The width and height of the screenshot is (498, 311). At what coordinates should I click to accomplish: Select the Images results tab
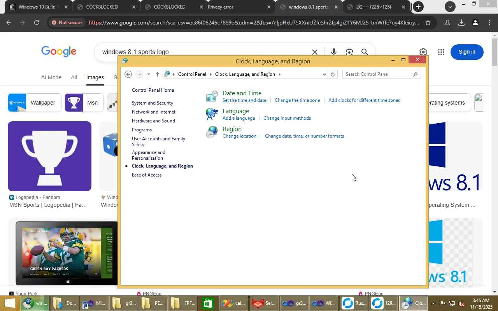click(x=95, y=77)
